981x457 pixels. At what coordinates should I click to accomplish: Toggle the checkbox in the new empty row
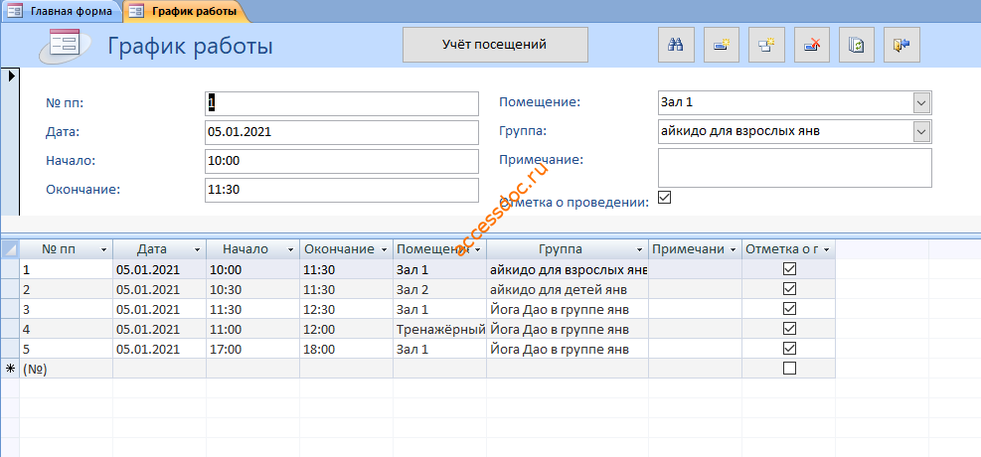[789, 369]
